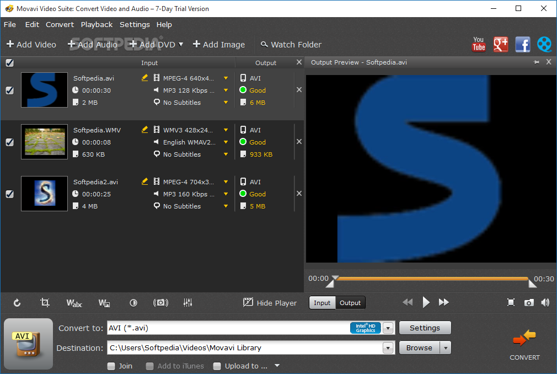This screenshot has width=557, height=374.
Task: Start conversion with CONVERT button
Action: tap(524, 344)
